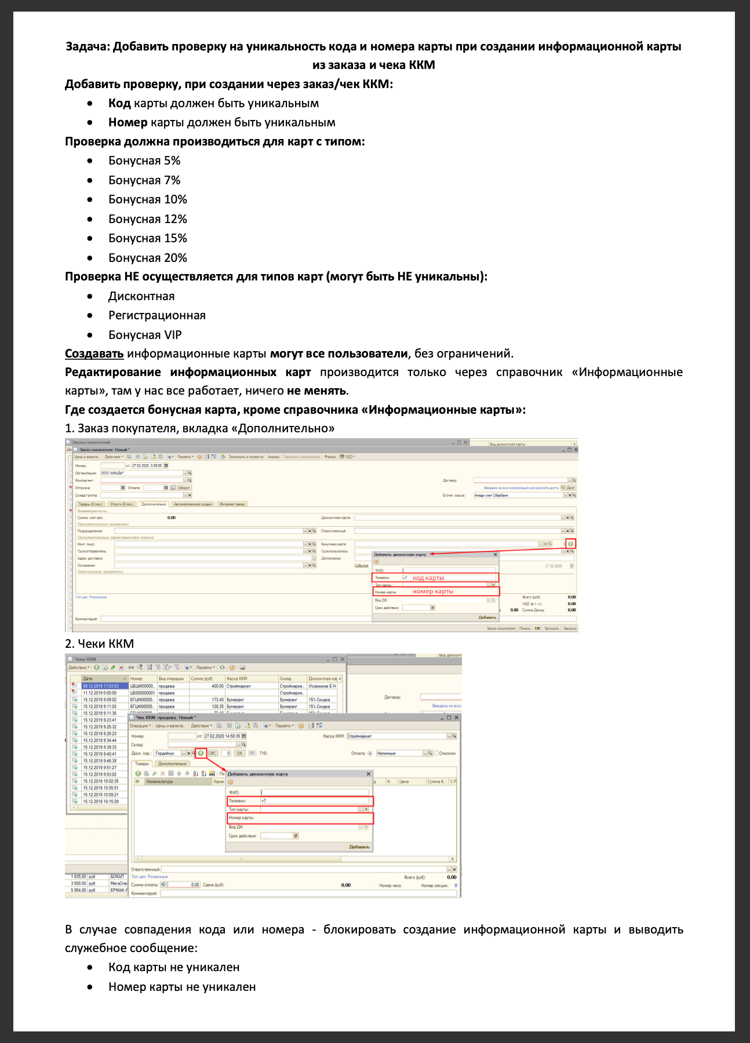
Task: Click the Событие link in Заказ покупателя
Action: click(362, 566)
